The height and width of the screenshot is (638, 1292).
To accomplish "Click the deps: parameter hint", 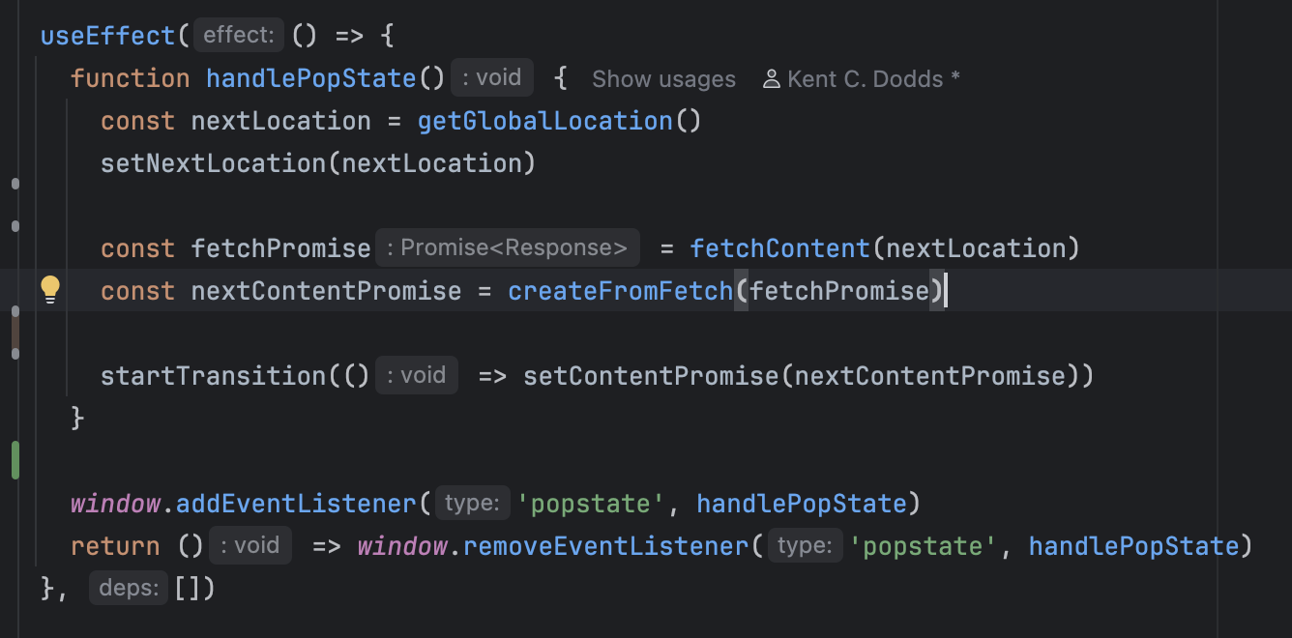I will point(129,588).
